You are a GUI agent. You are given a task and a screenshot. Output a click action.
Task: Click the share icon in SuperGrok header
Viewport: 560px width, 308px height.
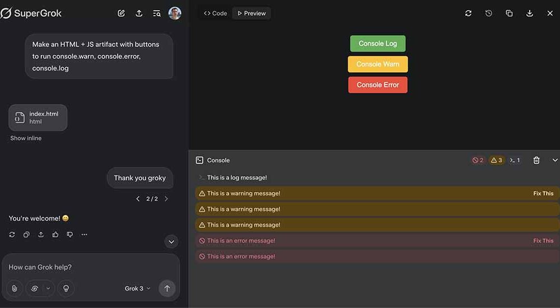tap(139, 13)
